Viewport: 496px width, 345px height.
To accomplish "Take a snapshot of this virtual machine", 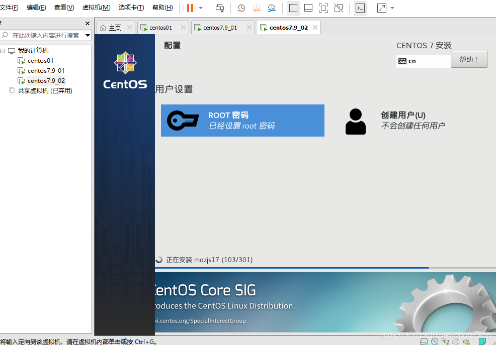I will click(x=241, y=8).
